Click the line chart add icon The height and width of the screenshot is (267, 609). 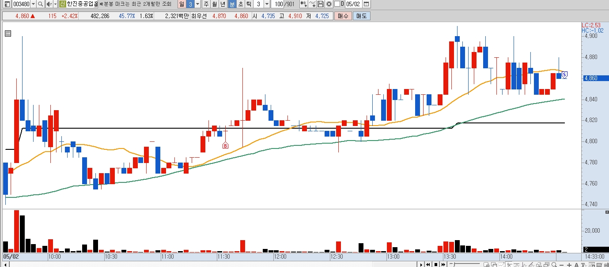(x=312, y=4)
